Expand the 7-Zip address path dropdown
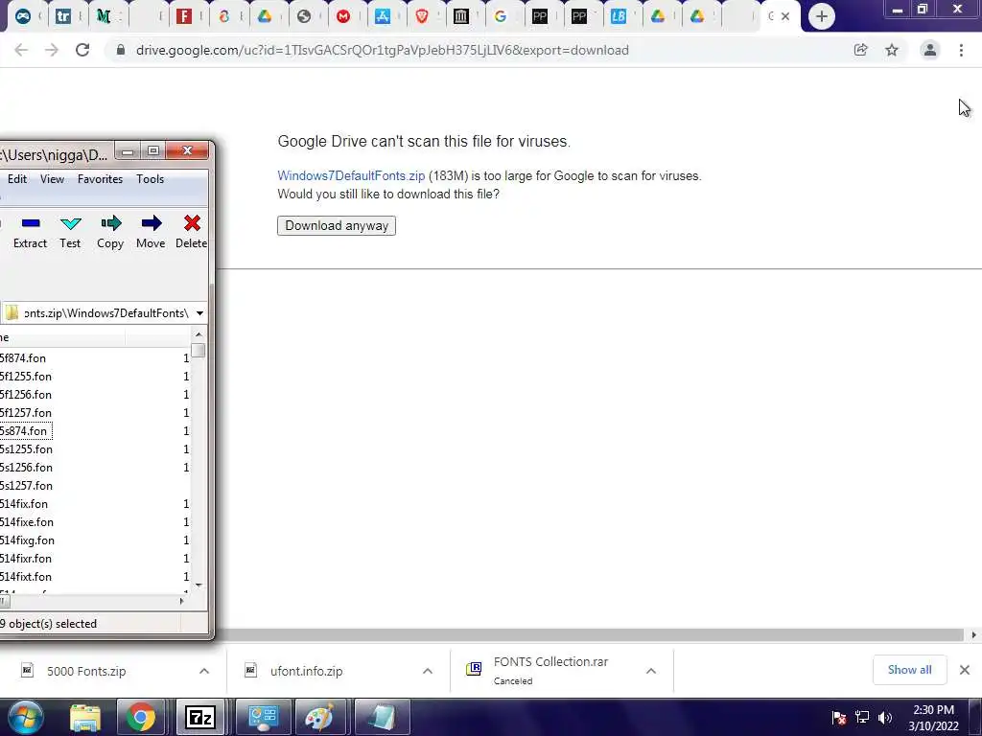The height and width of the screenshot is (736, 982). (199, 313)
